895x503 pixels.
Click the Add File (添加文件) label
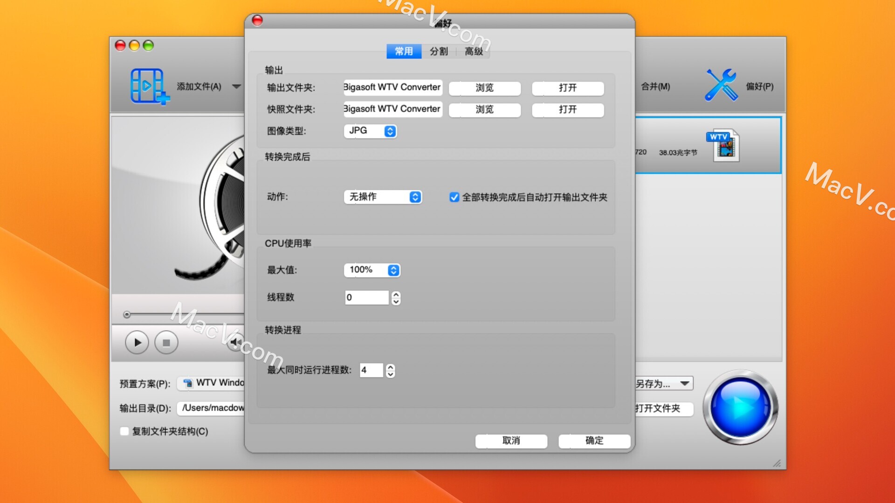(x=199, y=87)
